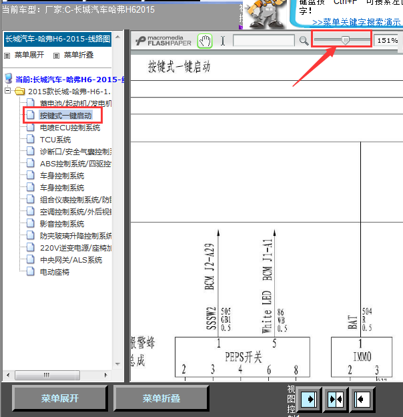This screenshot has height=417, width=403.
Task: Click the tree horizontal scrollbar thumb
Action: pyautogui.click(x=47, y=376)
